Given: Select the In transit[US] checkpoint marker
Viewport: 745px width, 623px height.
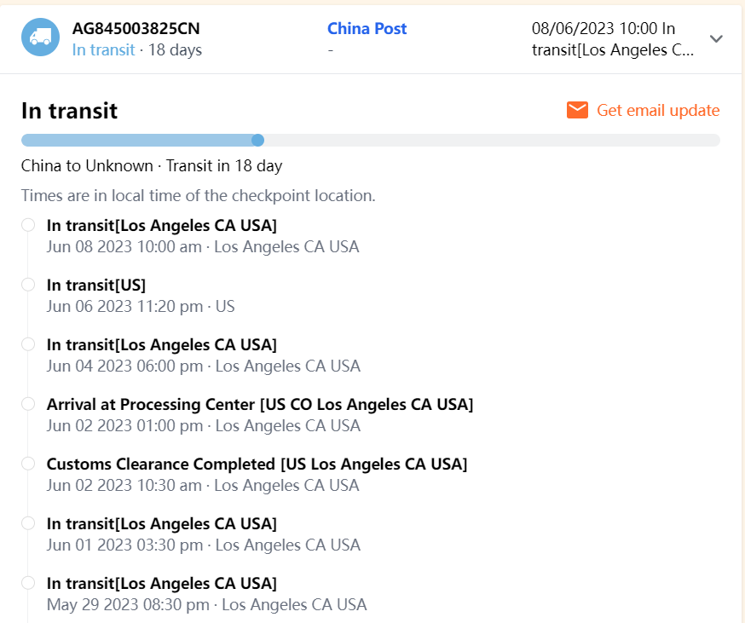Looking at the screenshot, I should pos(28,285).
